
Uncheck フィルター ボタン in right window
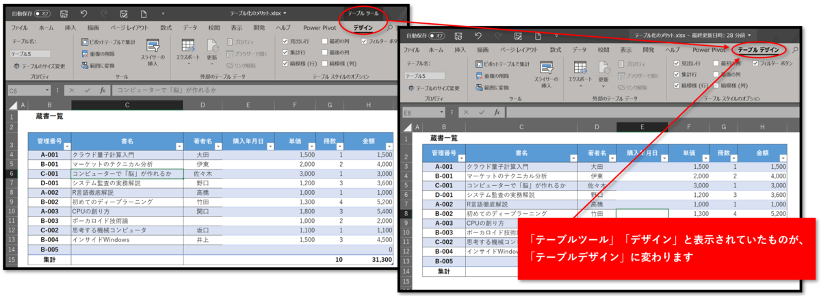coord(755,63)
